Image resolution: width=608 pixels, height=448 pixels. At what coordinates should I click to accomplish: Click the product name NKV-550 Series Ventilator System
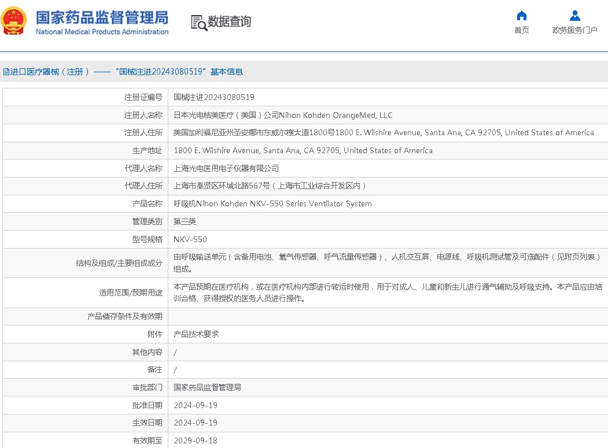click(x=272, y=203)
